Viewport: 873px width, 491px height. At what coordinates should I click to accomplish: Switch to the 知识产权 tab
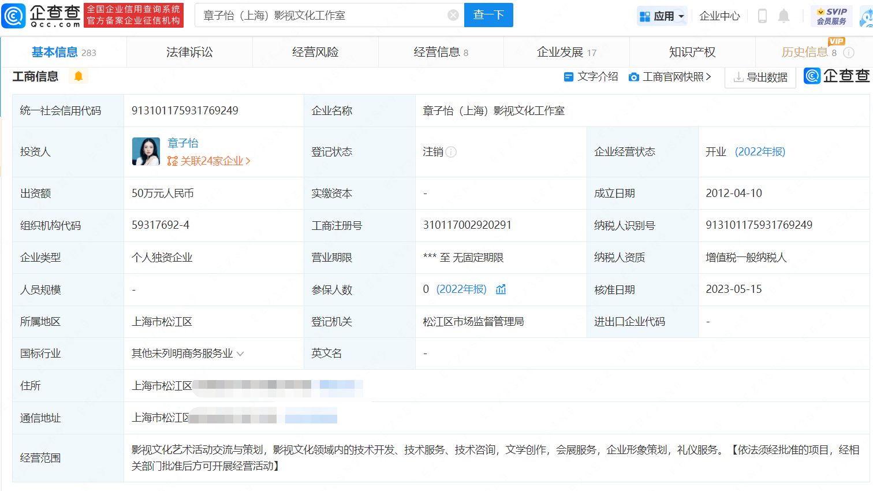click(692, 52)
